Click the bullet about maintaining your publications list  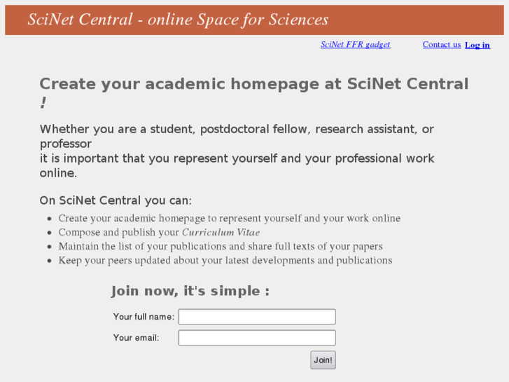220,247
